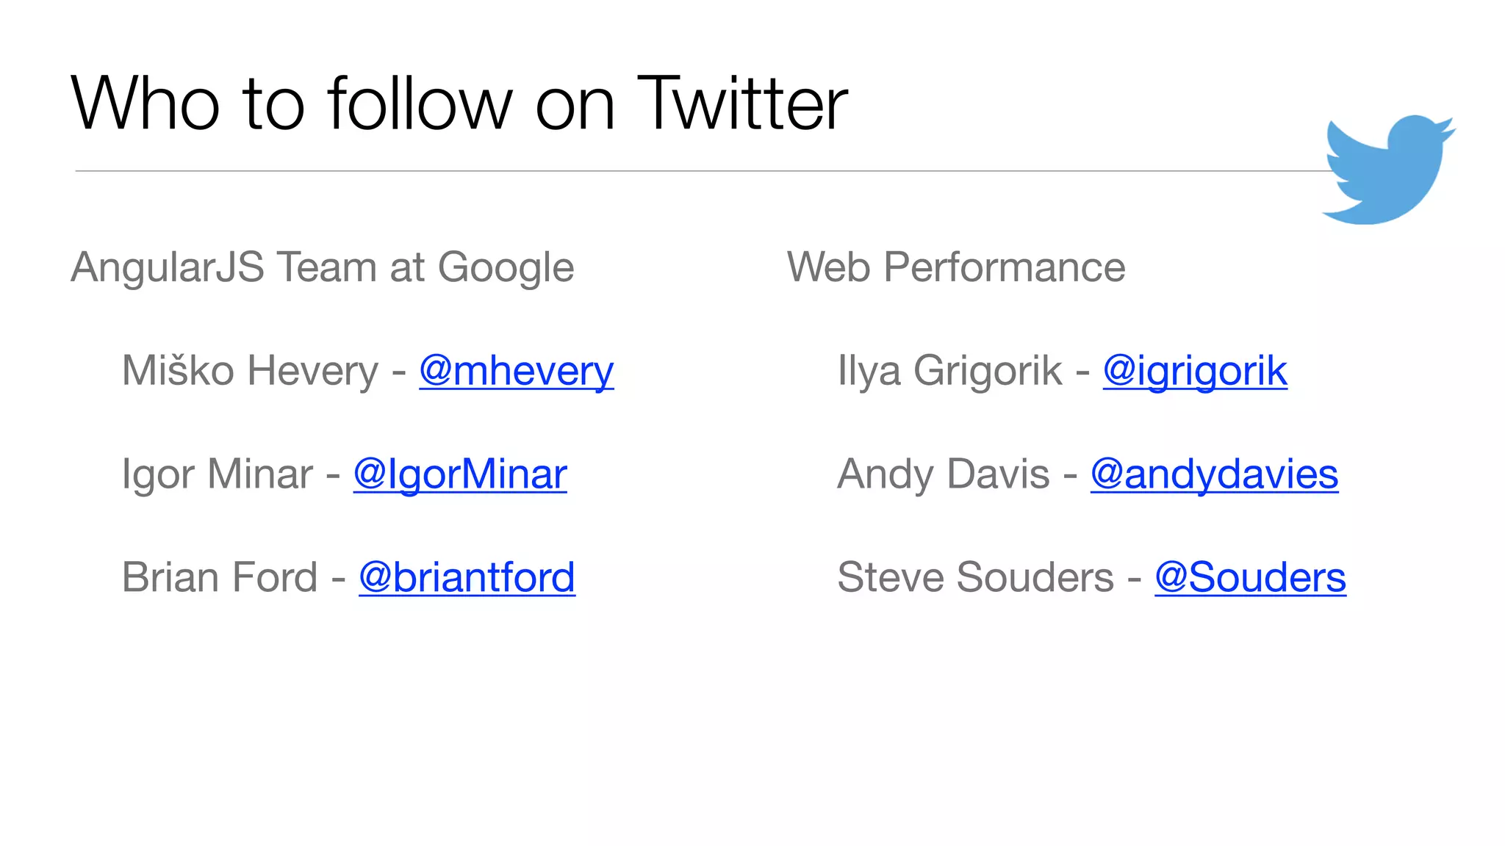The width and height of the screenshot is (1505, 846).
Task: Click the name "Miško Hevery"
Action: point(250,371)
